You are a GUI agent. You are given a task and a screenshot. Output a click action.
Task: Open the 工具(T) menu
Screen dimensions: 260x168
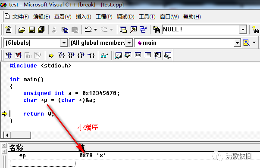coord(147,17)
